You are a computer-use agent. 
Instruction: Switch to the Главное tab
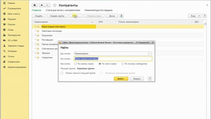point(37,10)
